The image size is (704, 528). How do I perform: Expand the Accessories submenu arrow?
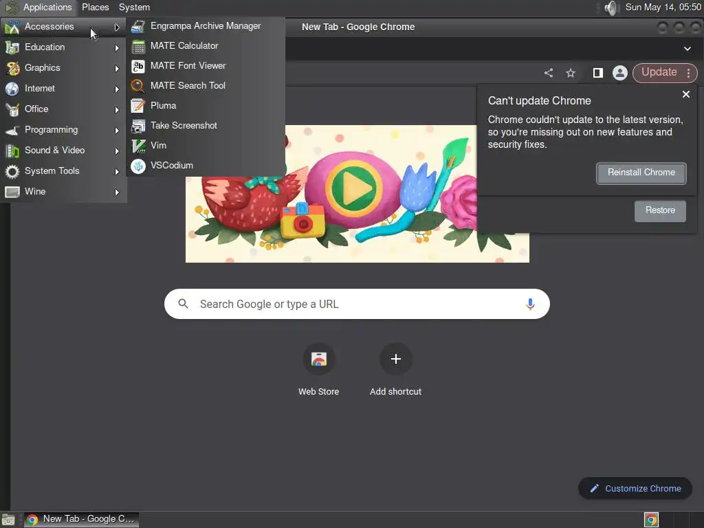(117, 27)
